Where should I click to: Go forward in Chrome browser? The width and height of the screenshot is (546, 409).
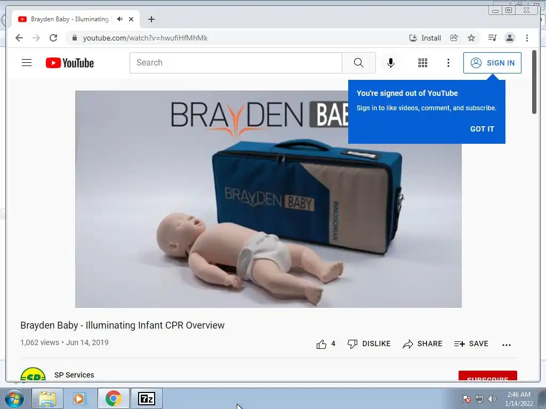click(36, 38)
